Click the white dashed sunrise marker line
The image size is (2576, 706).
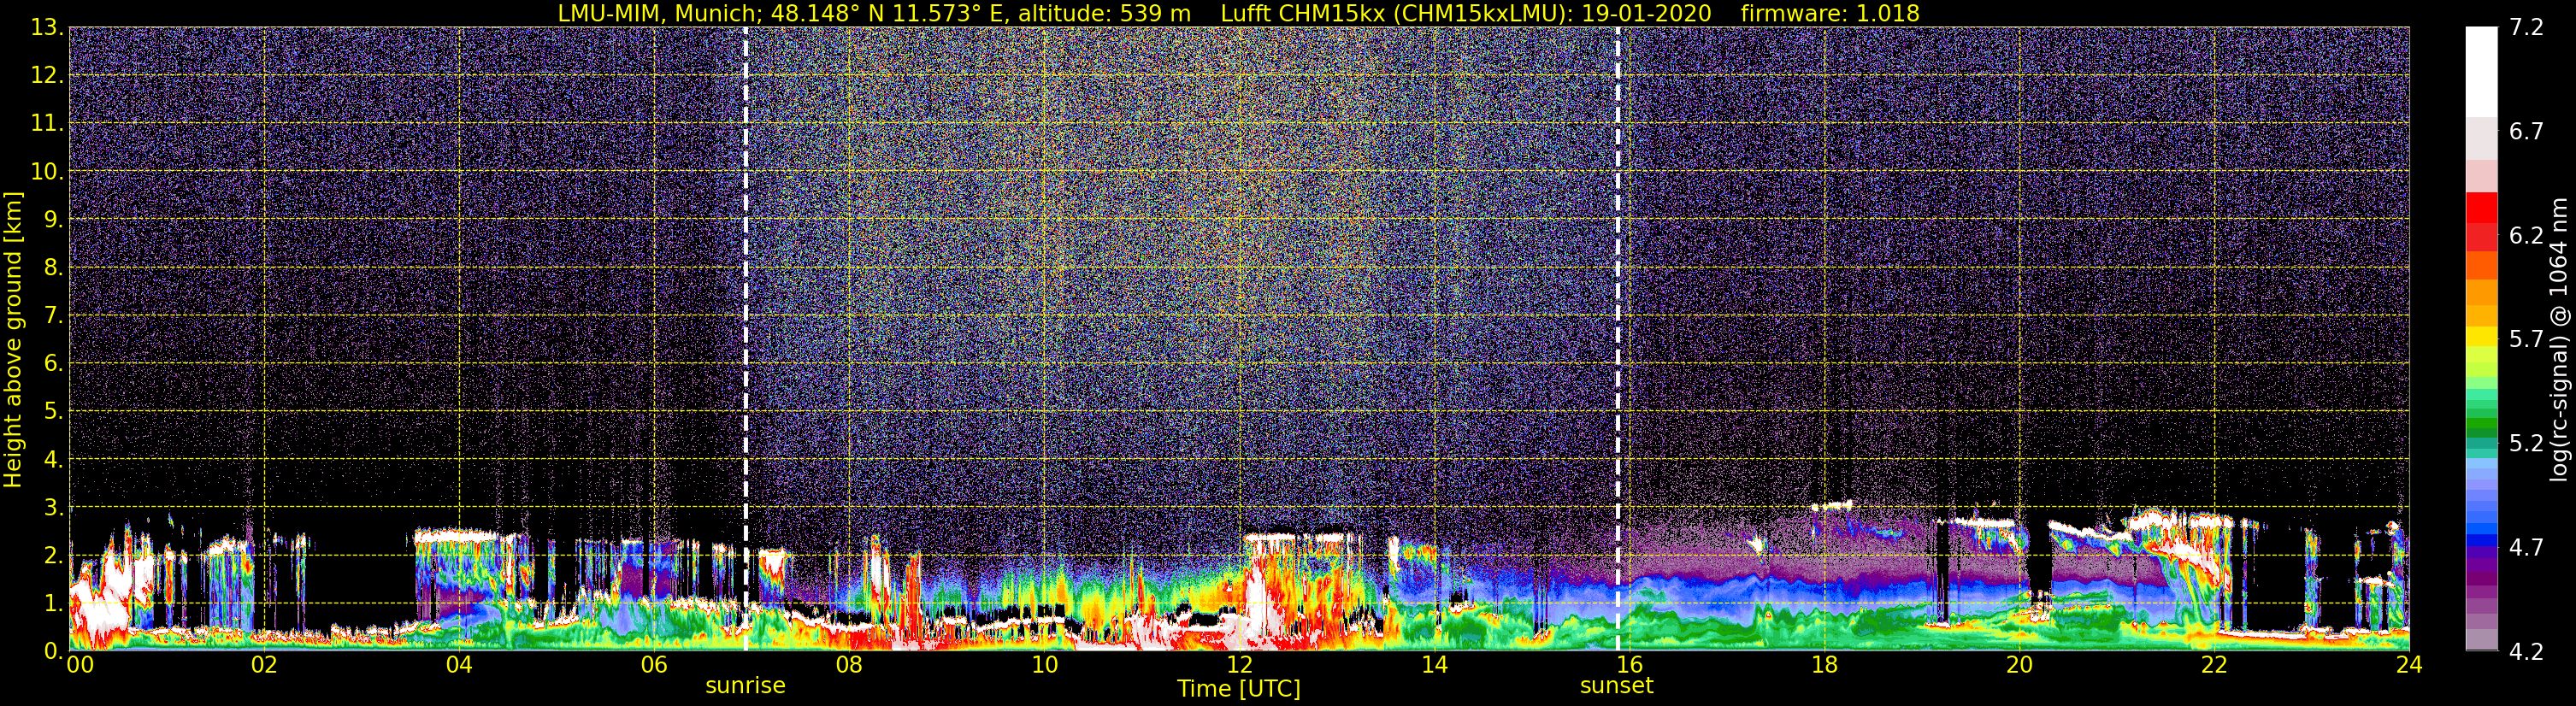click(746, 339)
